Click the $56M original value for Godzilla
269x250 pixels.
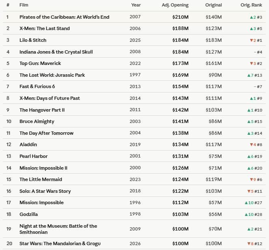215,214
